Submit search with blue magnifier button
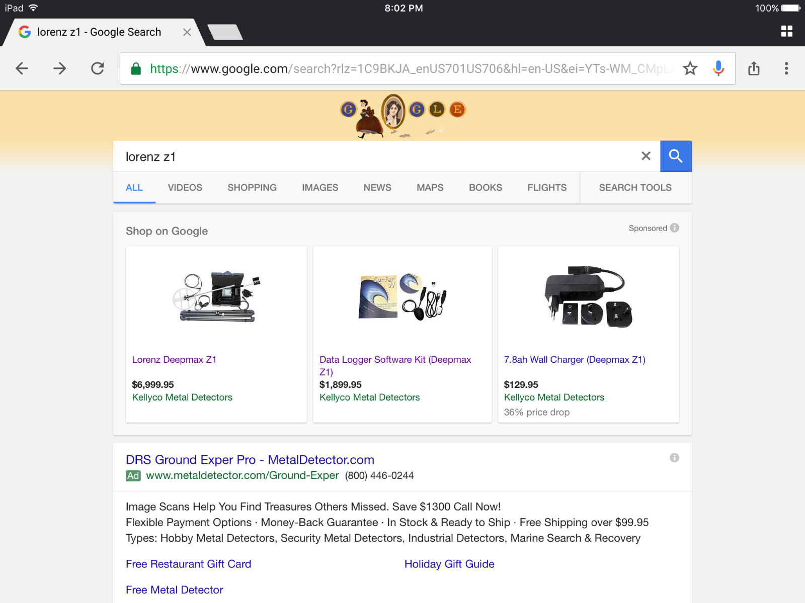This screenshot has height=603, width=805. 676,156
